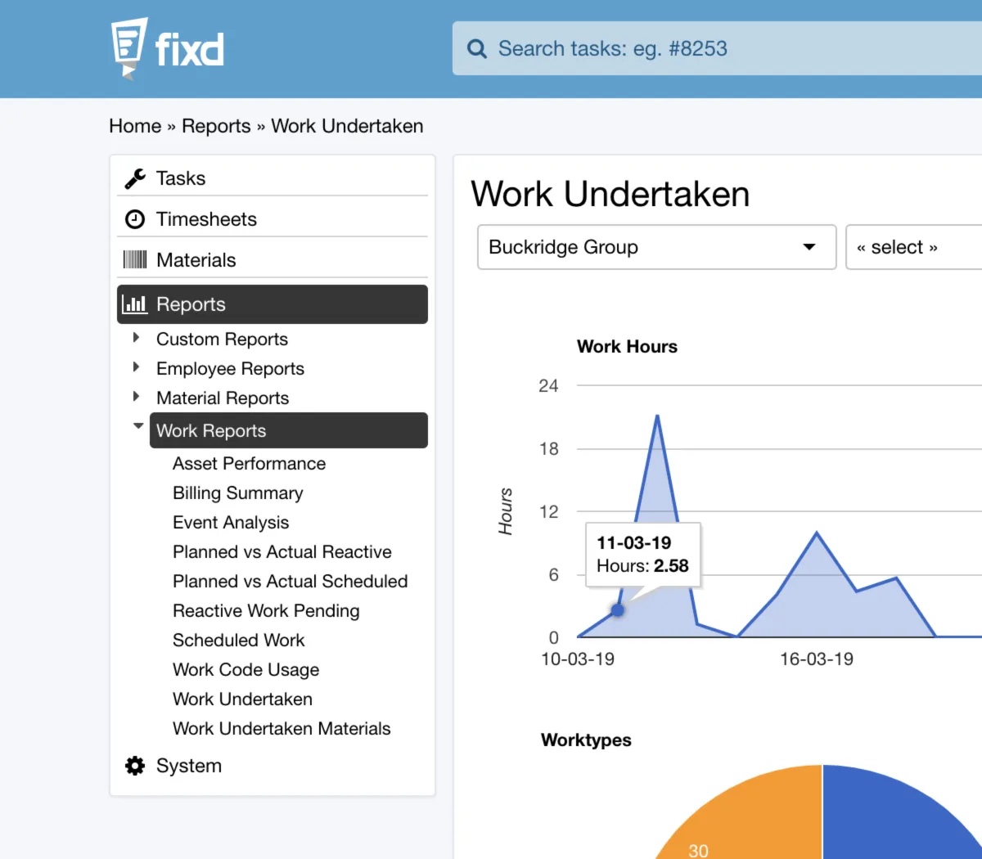
Task: Click the 11-03-19 chart data point
Action: [x=618, y=610]
